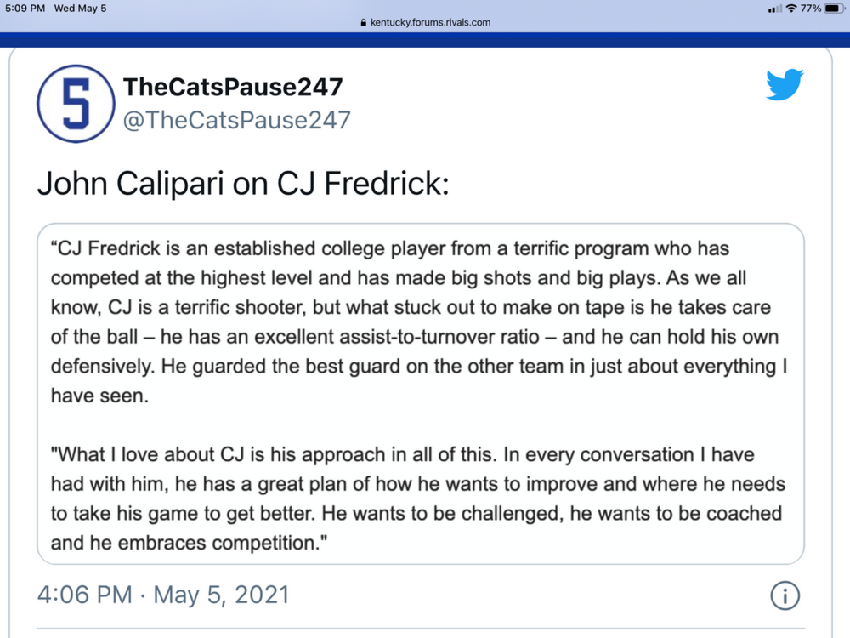The image size is (850, 638).
Task: Open the @TheCatsPause247 handle link
Action: 237,120
